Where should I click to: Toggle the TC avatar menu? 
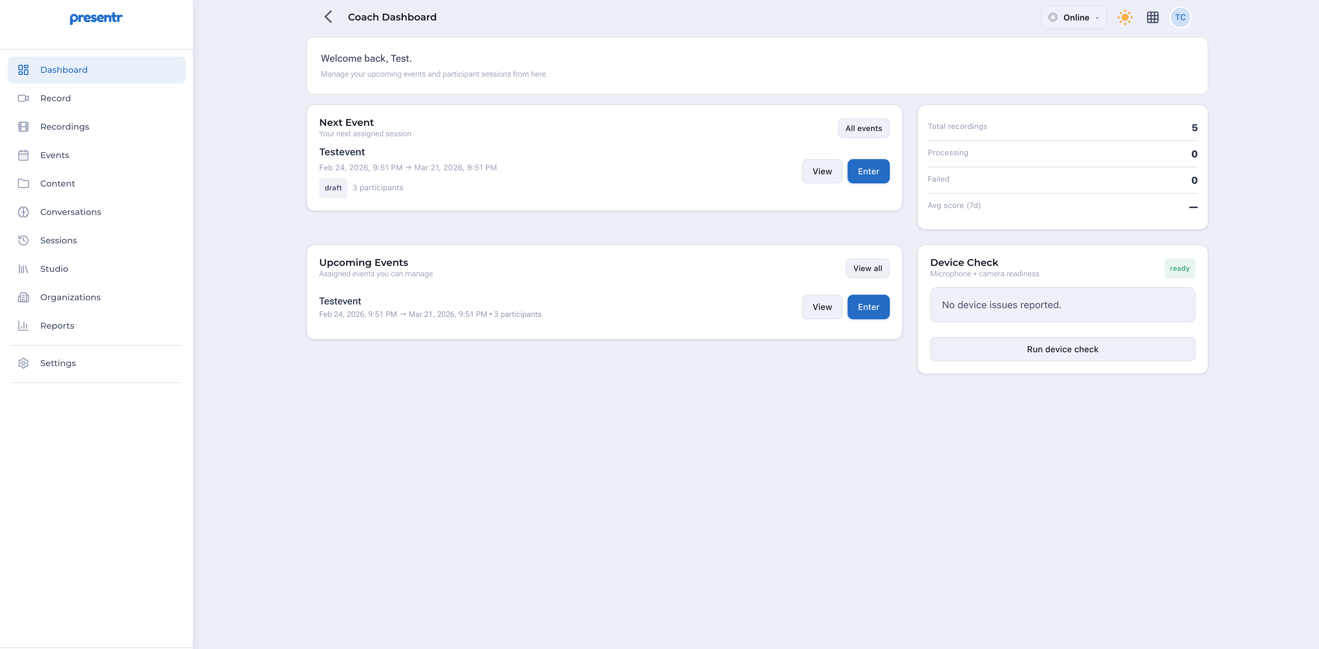point(1181,17)
